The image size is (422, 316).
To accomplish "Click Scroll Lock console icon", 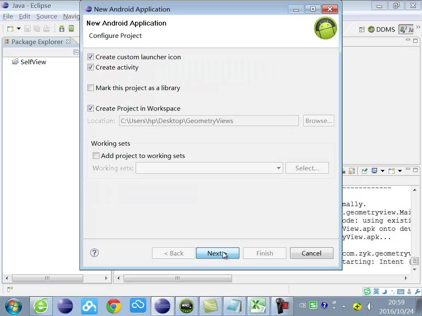I will tap(352, 171).
